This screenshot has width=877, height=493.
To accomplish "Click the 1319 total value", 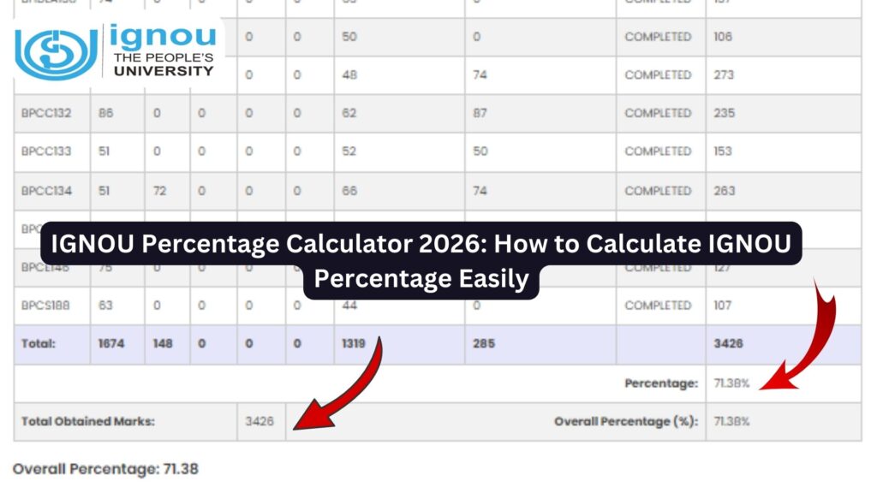I will (354, 343).
